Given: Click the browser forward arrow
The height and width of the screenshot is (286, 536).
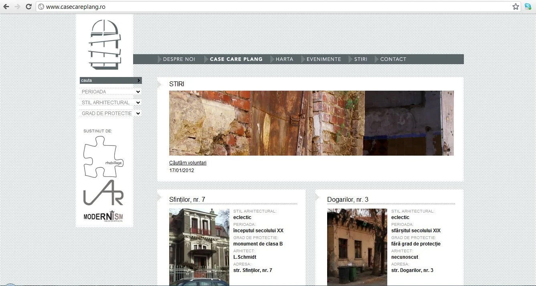Looking at the screenshot, I should pyautogui.click(x=17, y=7).
